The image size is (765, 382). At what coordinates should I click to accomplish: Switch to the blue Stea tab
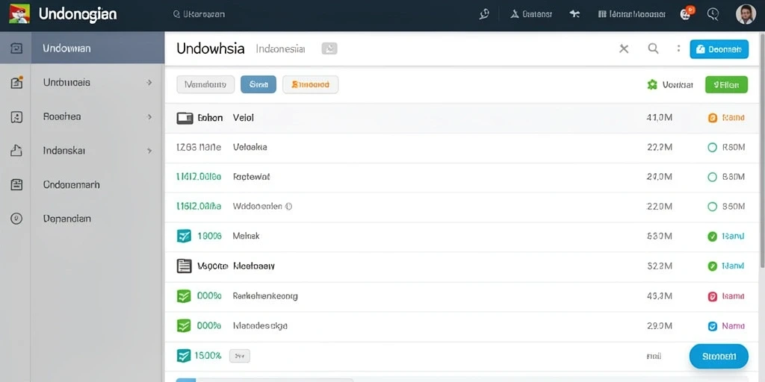258,84
